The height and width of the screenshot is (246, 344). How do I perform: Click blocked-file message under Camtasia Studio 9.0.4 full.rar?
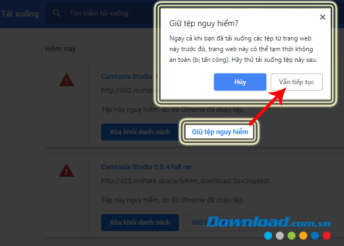tap(173, 200)
